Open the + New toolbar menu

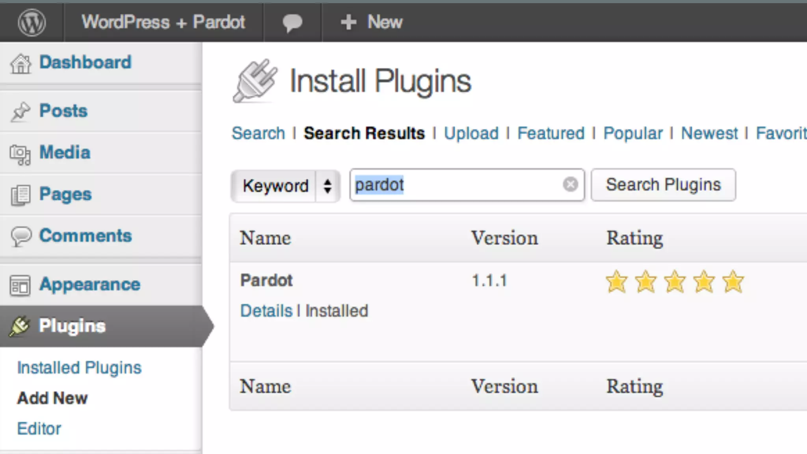(372, 22)
